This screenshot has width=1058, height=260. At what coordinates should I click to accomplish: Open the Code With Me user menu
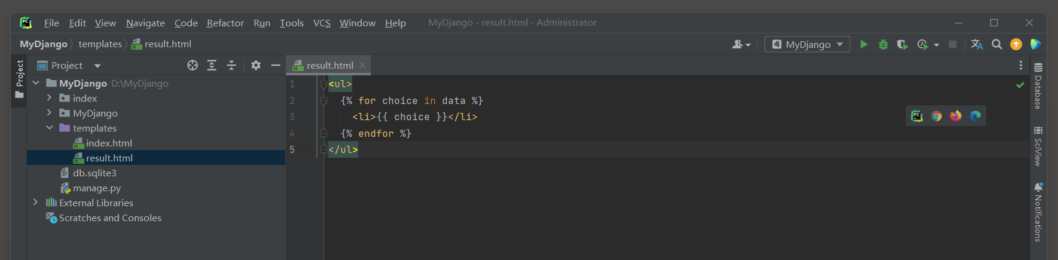(742, 44)
